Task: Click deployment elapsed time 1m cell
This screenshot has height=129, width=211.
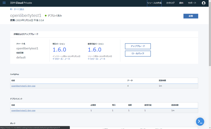Action: click(x=173, y=111)
